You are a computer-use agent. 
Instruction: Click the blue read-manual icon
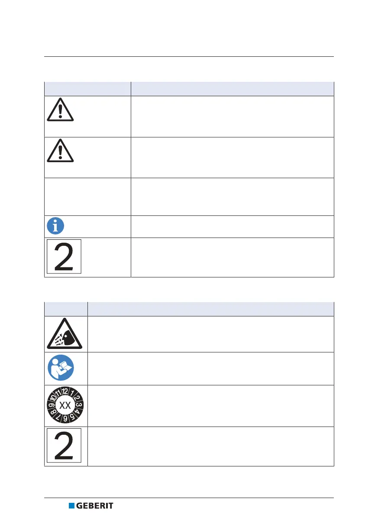pos(61,368)
